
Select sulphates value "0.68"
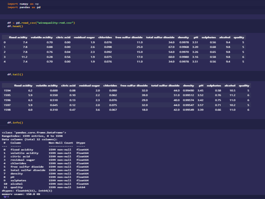tap(213, 47)
